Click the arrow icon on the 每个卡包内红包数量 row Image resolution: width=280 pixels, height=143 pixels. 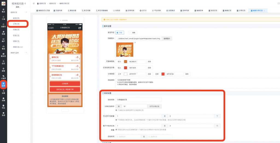tap(217, 126)
